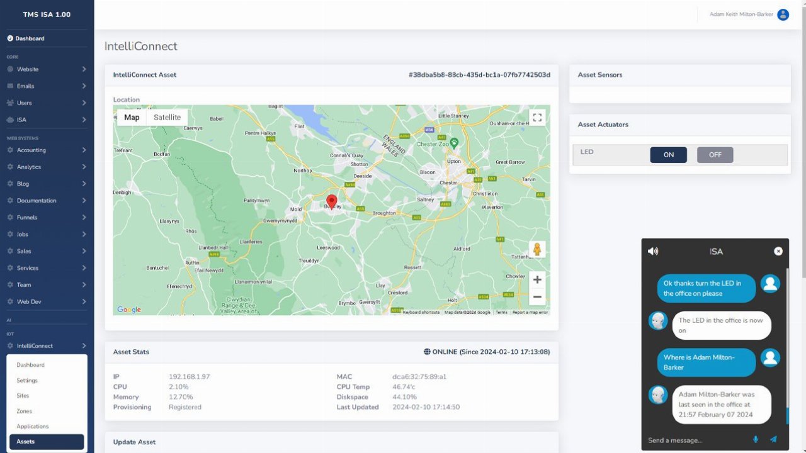Click the ONLINE status text

tap(487, 352)
